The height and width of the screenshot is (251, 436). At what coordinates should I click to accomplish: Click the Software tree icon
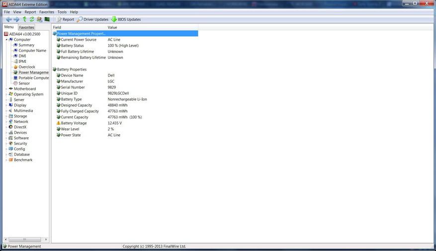click(x=11, y=138)
